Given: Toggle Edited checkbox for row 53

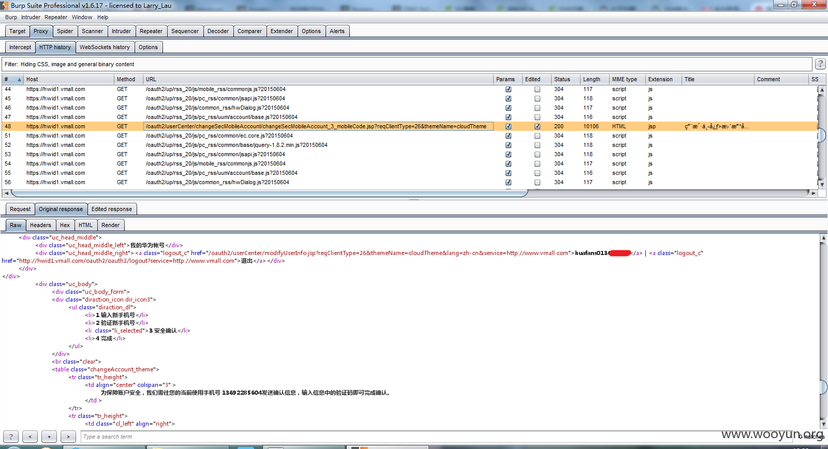Looking at the screenshot, I should coord(537,154).
